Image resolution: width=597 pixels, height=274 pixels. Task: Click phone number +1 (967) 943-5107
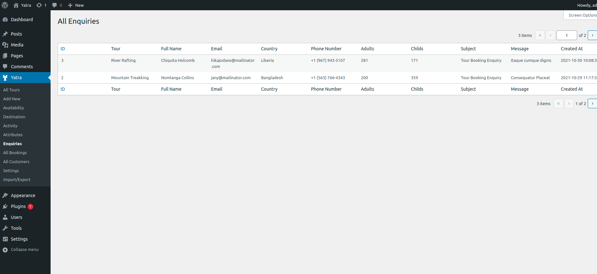coord(328,60)
